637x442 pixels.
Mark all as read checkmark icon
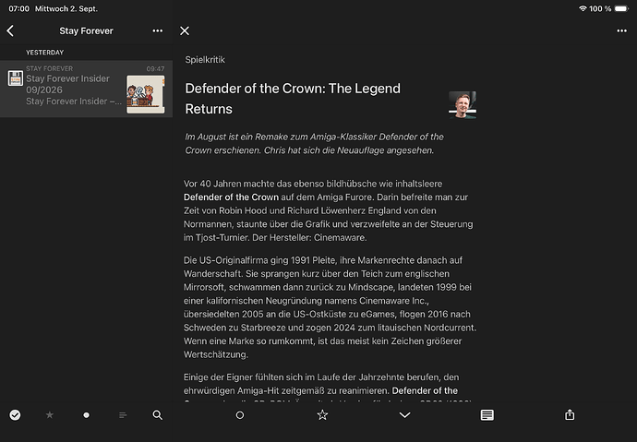point(15,415)
